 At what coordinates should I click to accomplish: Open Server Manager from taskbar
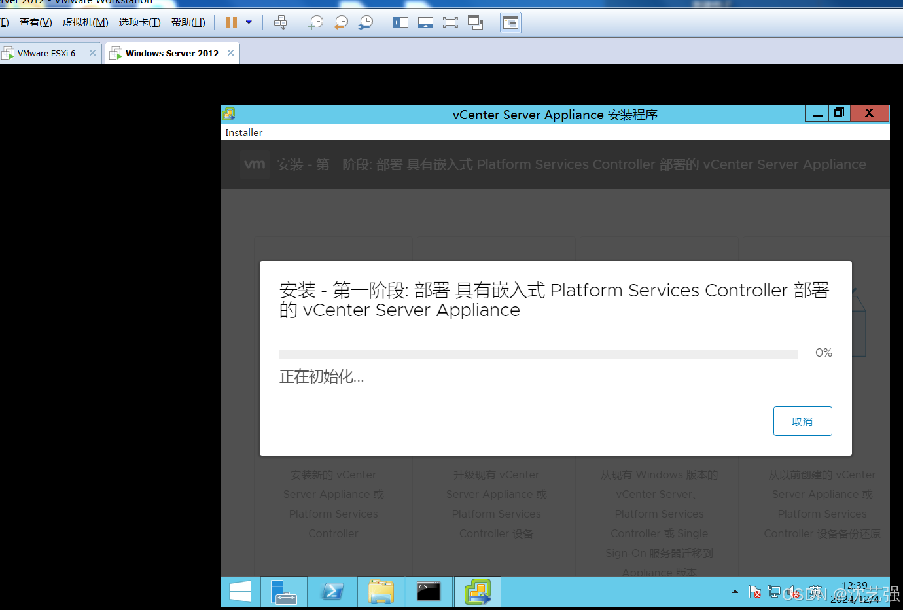pyautogui.click(x=284, y=592)
